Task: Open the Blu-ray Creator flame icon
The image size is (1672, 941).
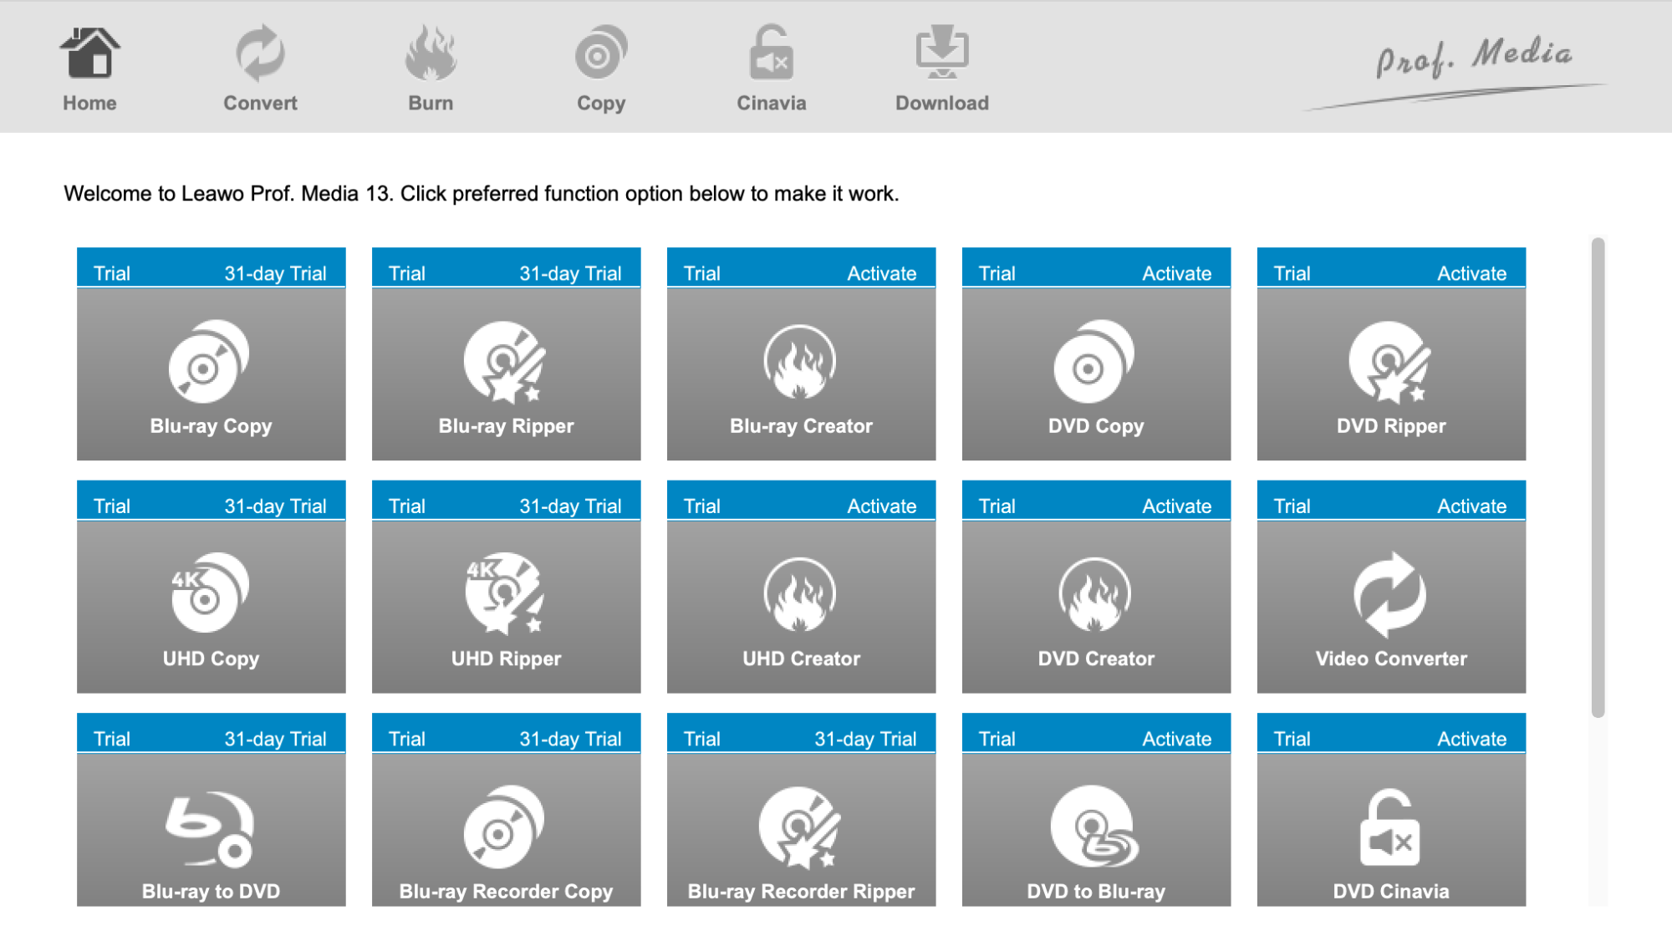Action: [x=800, y=361]
